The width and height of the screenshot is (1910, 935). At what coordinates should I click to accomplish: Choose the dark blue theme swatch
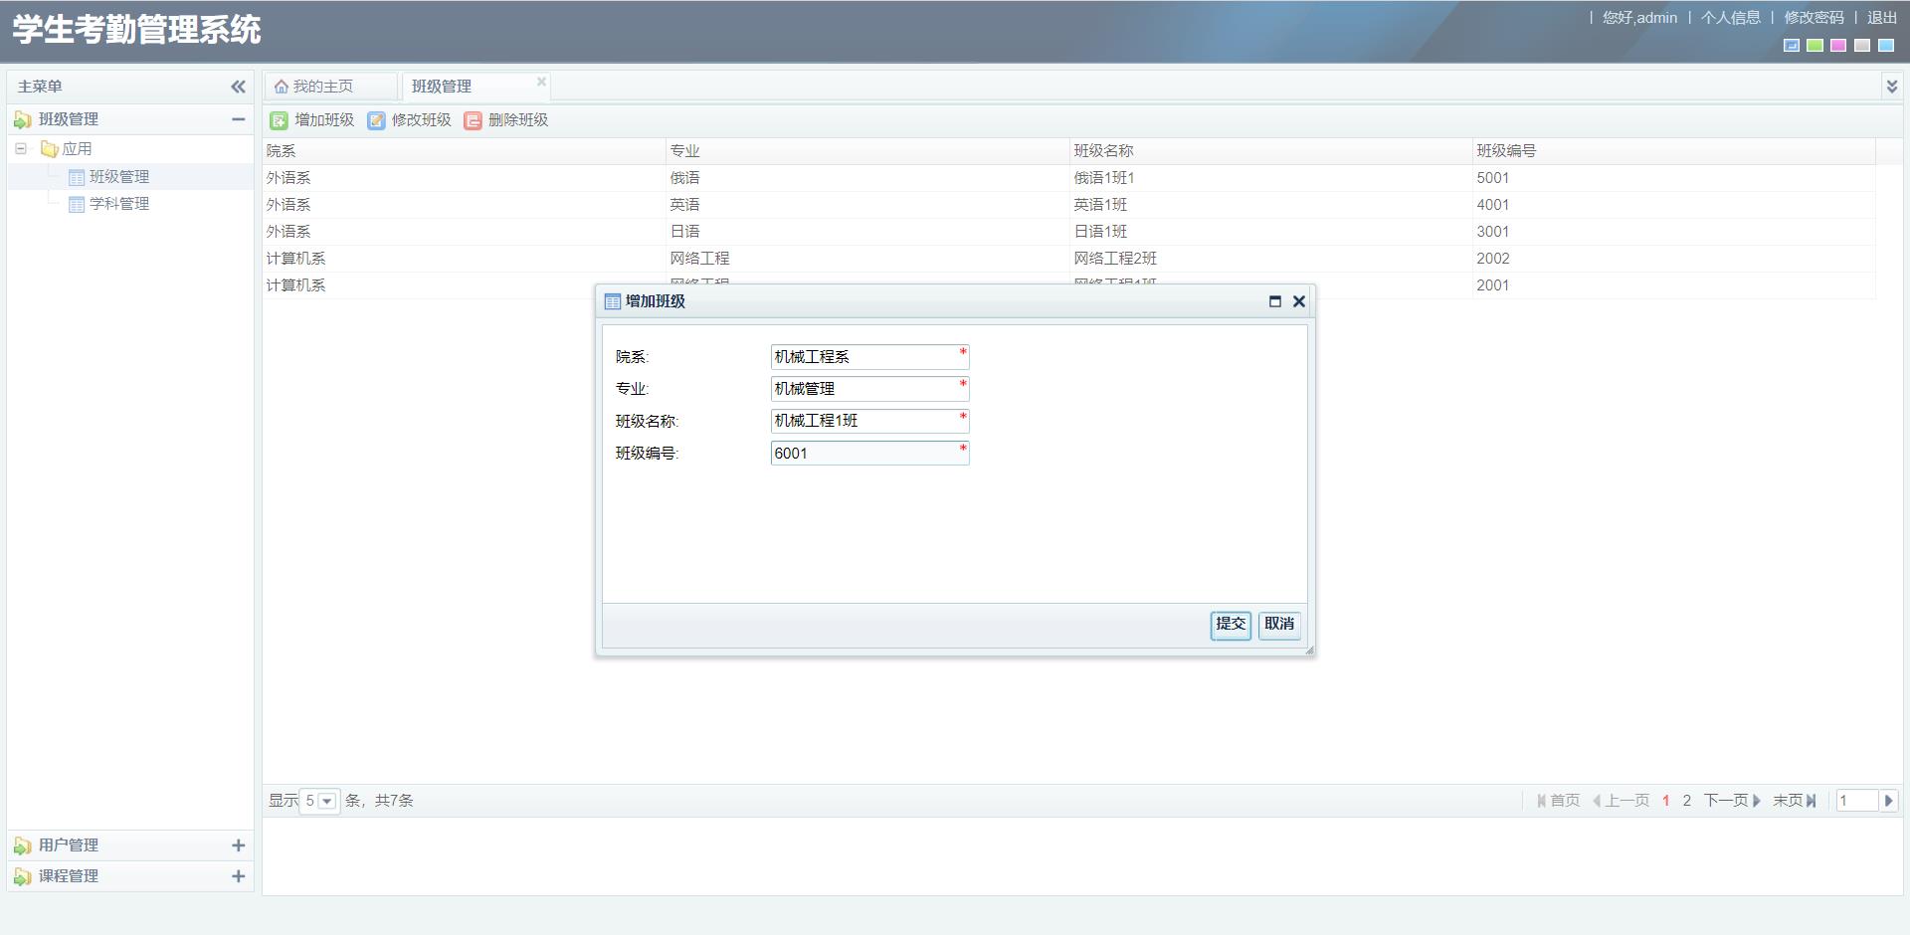pos(1792,46)
